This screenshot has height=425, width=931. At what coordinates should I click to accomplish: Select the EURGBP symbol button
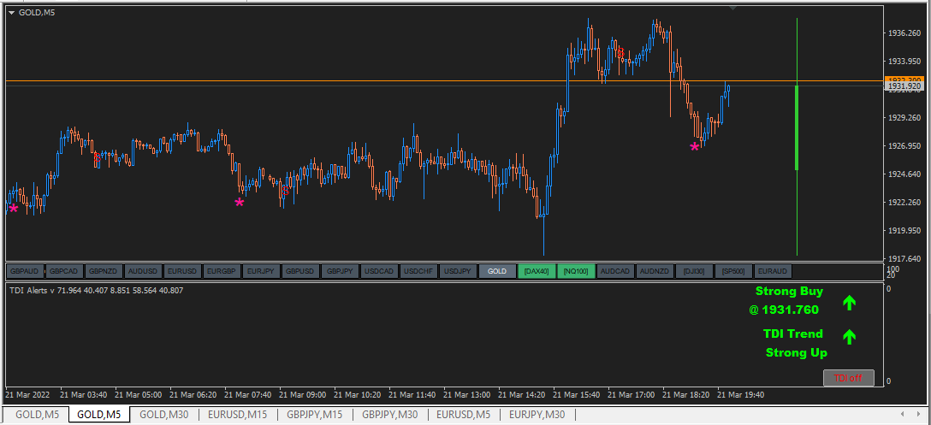click(222, 271)
